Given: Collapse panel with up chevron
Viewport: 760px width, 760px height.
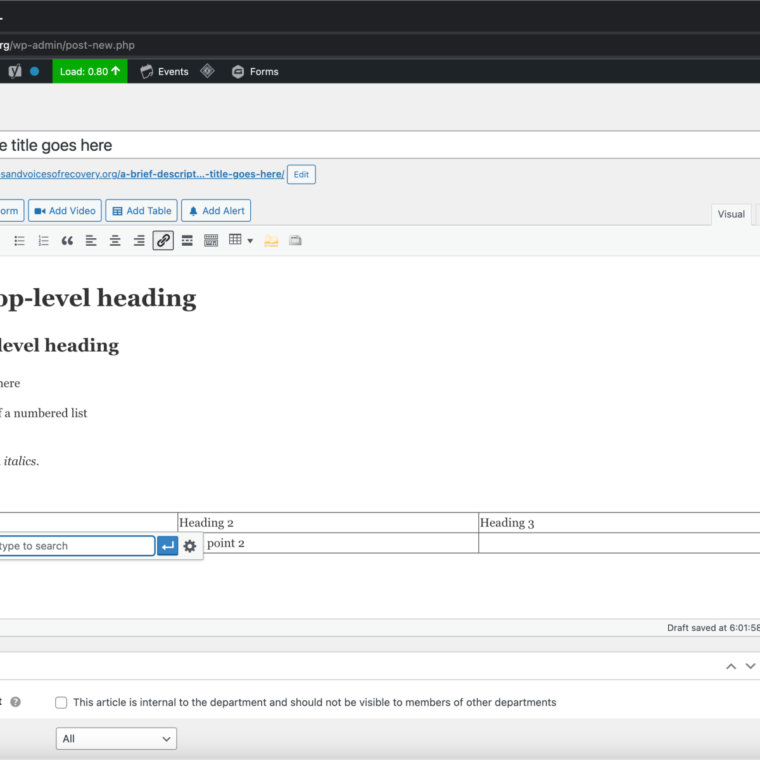Looking at the screenshot, I should tap(731, 666).
